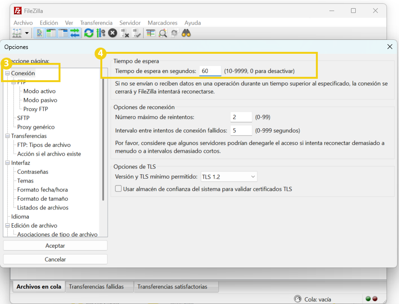Toggle the transfer queue view icon
The height and width of the screenshot is (304, 399).
(75, 33)
